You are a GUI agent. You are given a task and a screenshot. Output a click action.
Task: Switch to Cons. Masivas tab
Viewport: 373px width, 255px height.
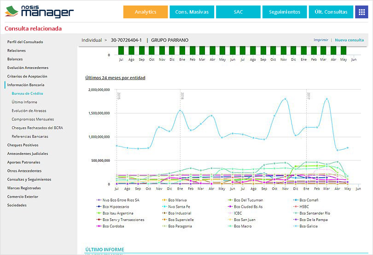click(192, 12)
